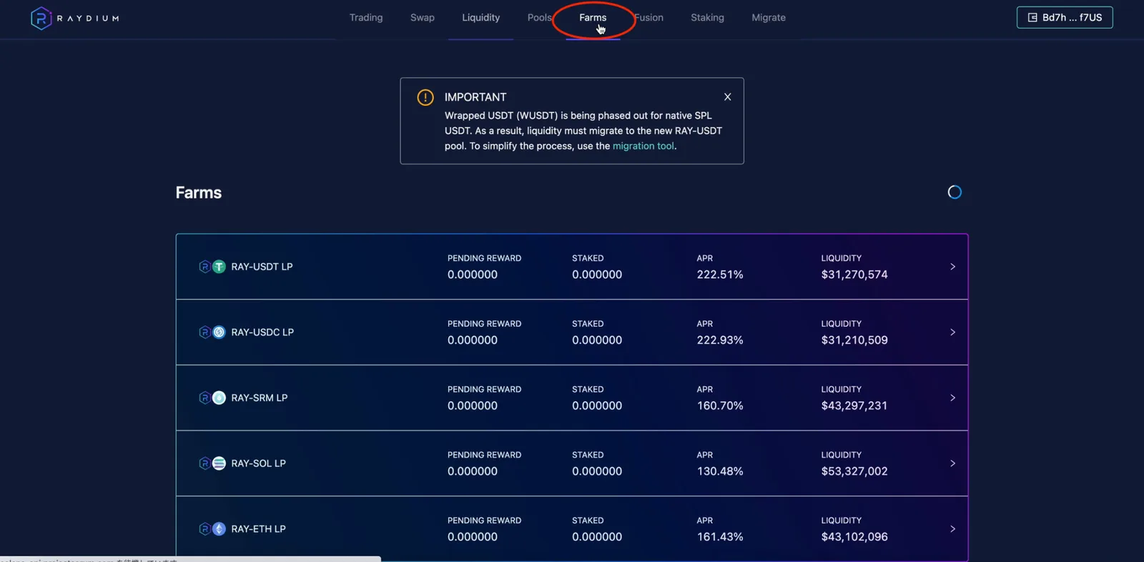Click the refresh circle icon beside Farms
This screenshot has height=562, width=1144.
[955, 192]
